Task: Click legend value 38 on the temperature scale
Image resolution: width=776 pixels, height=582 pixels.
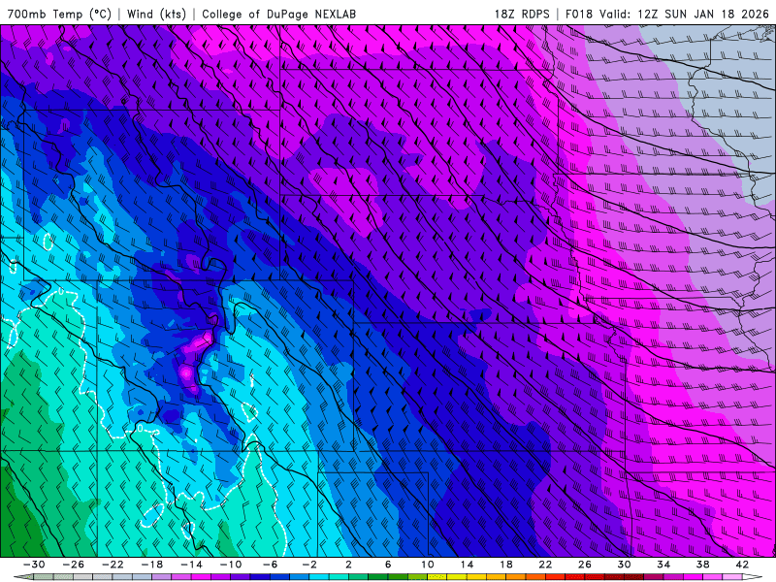Action: 702,565
